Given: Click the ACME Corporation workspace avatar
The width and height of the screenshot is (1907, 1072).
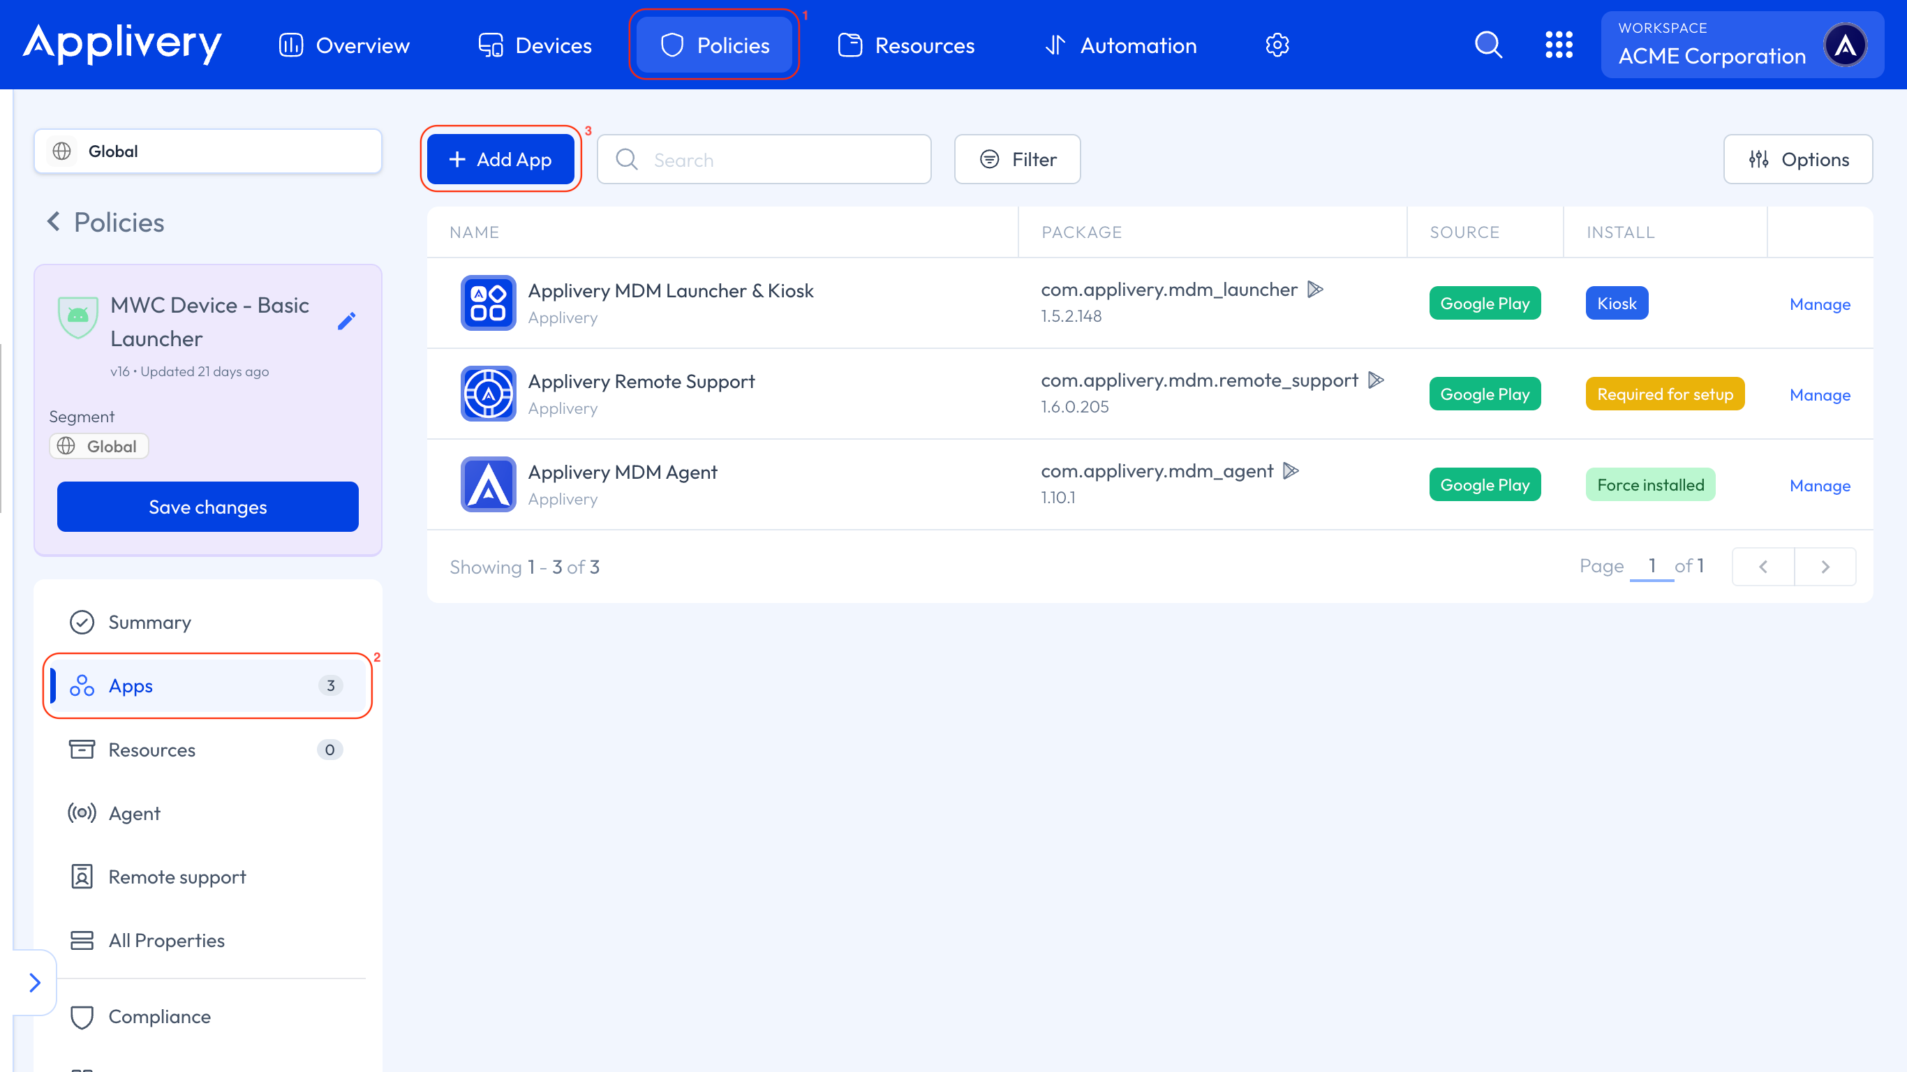Looking at the screenshot, I should tap(1846, 45).
